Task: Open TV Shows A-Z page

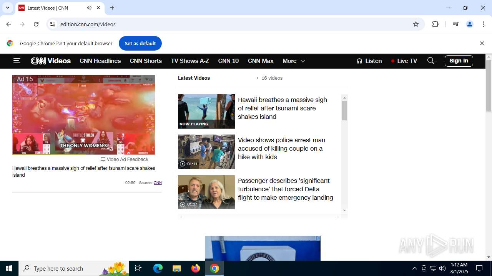Action: tap(190, 61)
